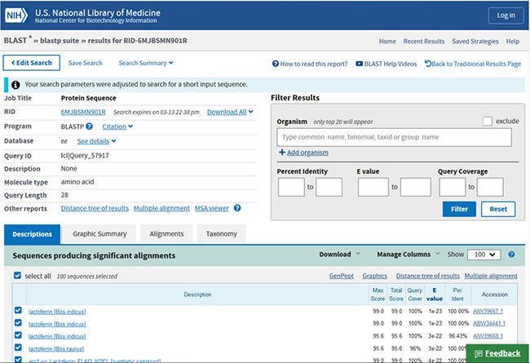Expand the Citation dropdown
The image size is (530, 363).
pyautogui.click(x=117, y=126)
